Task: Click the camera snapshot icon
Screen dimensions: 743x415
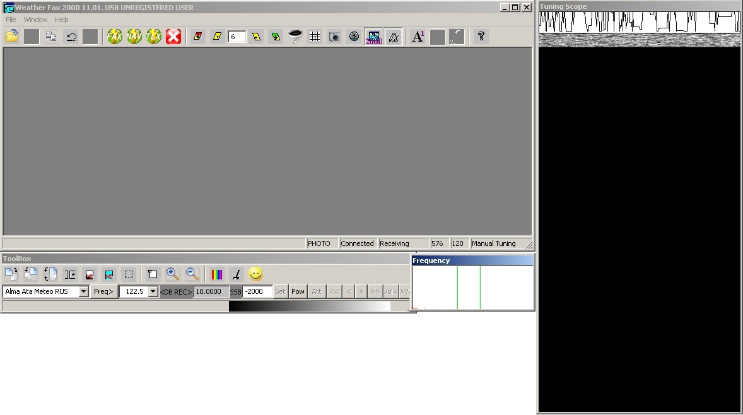Action: point(334,37)
